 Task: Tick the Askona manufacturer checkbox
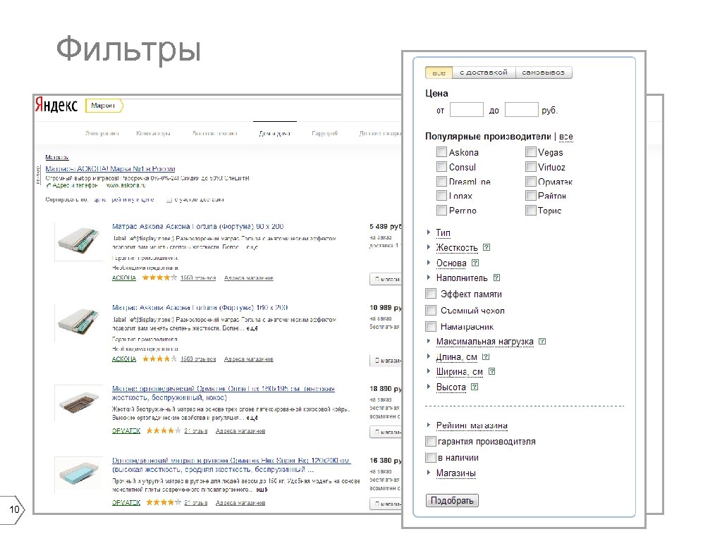pos(441,152)
